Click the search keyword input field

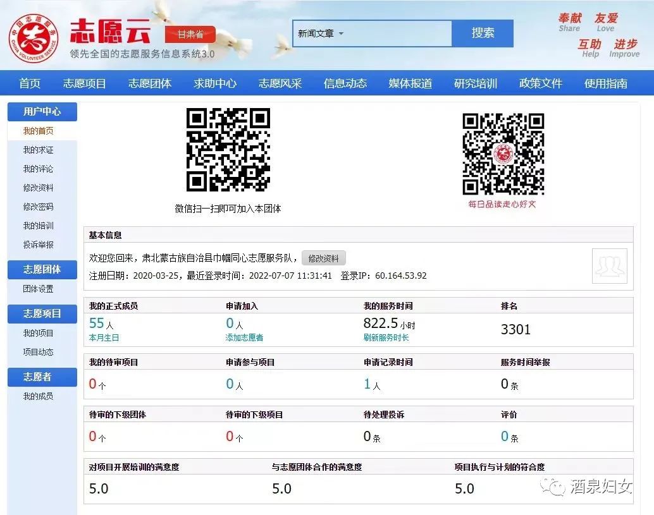398,33
